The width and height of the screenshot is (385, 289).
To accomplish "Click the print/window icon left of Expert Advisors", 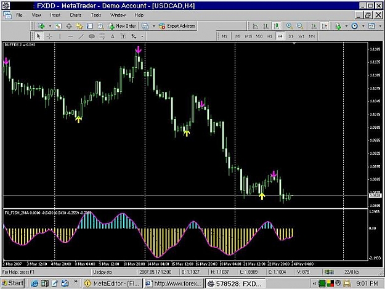I will click(145, 26).
